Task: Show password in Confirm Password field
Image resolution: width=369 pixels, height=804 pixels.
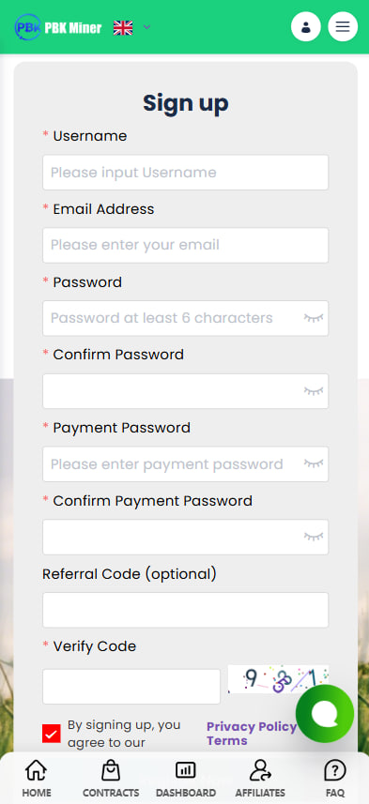Action: click(314, 391)
